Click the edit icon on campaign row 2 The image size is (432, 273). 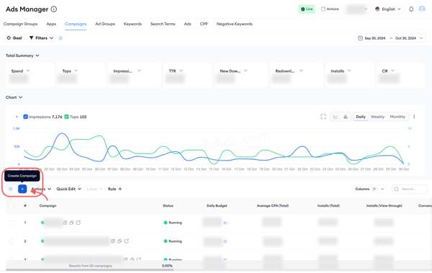tap(113, 241)
